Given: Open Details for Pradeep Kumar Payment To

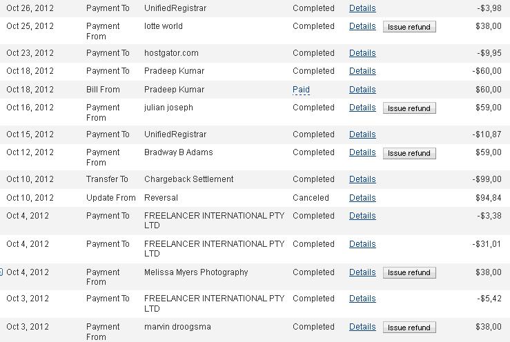Looking at the screenshot, I should tap(362, 71).
